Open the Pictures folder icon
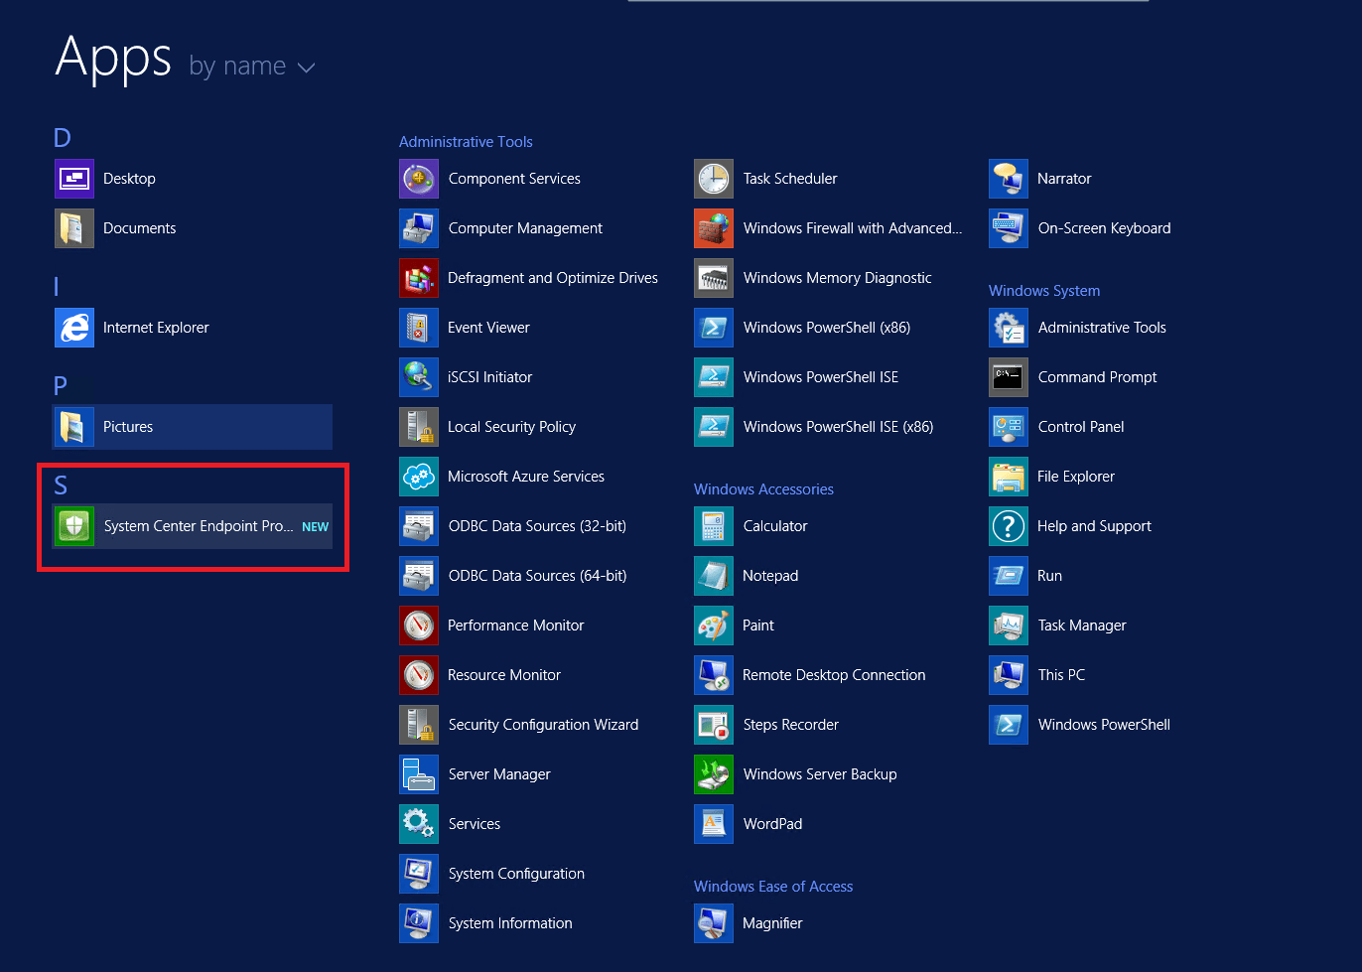The height and width of the screenshot is (972, 1362). pyautogui.click(x=74, y=427)
